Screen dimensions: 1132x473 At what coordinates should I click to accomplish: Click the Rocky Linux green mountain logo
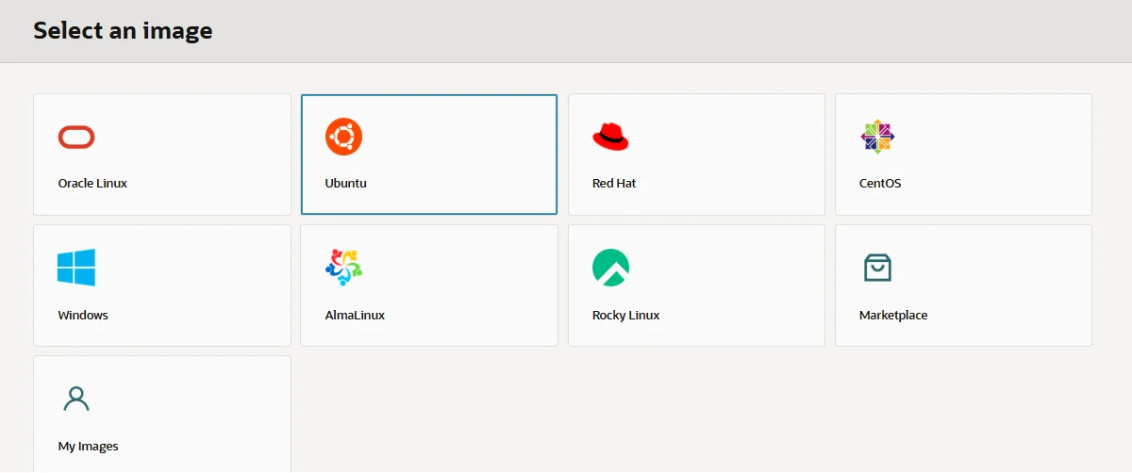(x=610, y=268)
